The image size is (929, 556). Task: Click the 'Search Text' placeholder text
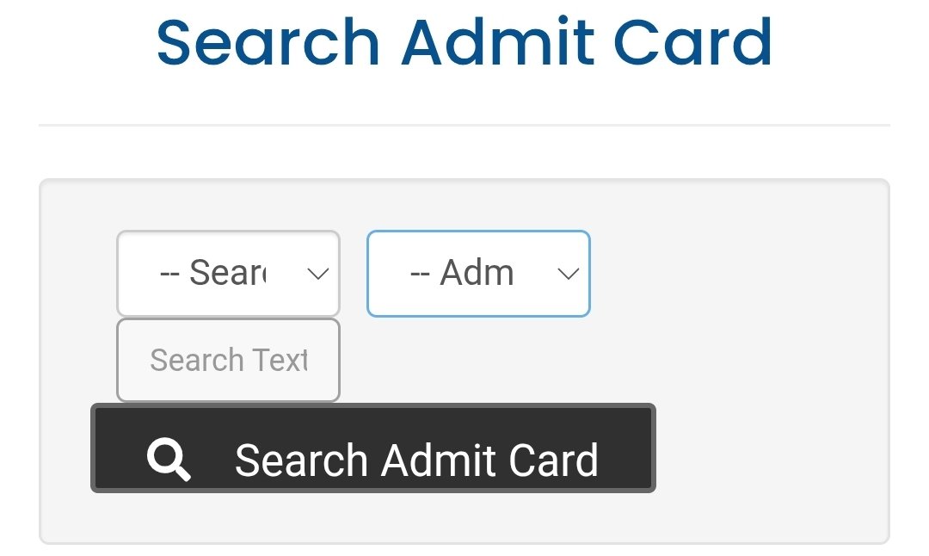click(x=228, y=360)
